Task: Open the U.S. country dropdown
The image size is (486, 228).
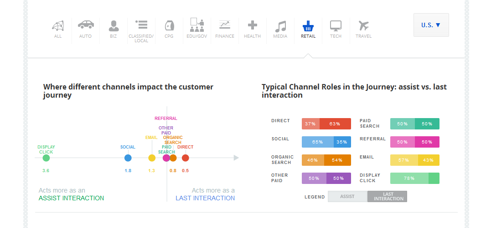Action: point(431,25)
